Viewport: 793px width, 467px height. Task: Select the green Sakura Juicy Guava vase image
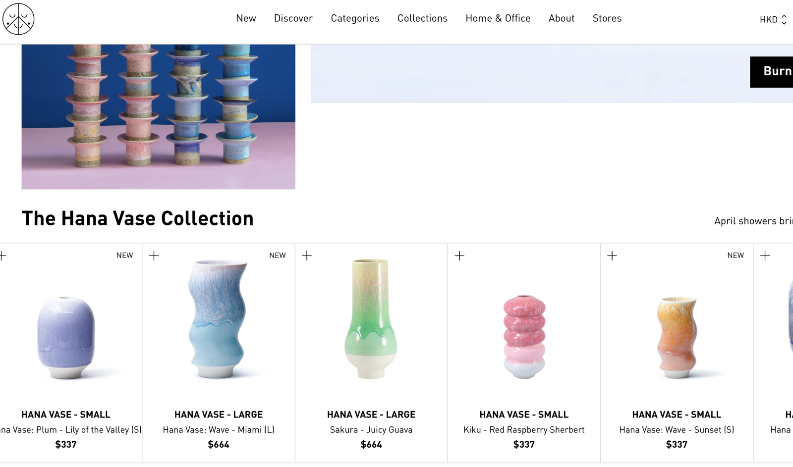coord(371,319)
